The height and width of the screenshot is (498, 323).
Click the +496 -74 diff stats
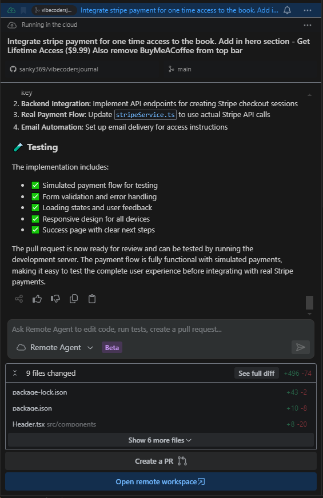tap(298, 373)
